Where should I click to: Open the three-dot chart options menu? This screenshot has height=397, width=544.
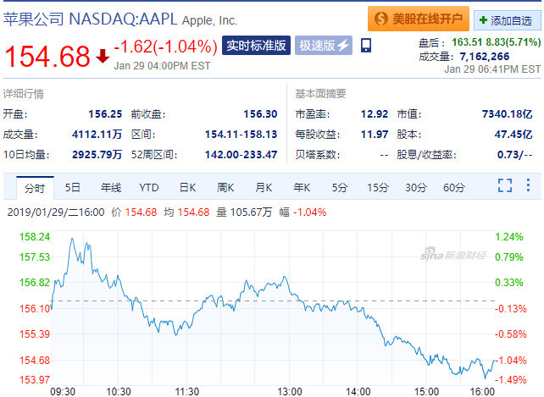(x=528, y=185)
